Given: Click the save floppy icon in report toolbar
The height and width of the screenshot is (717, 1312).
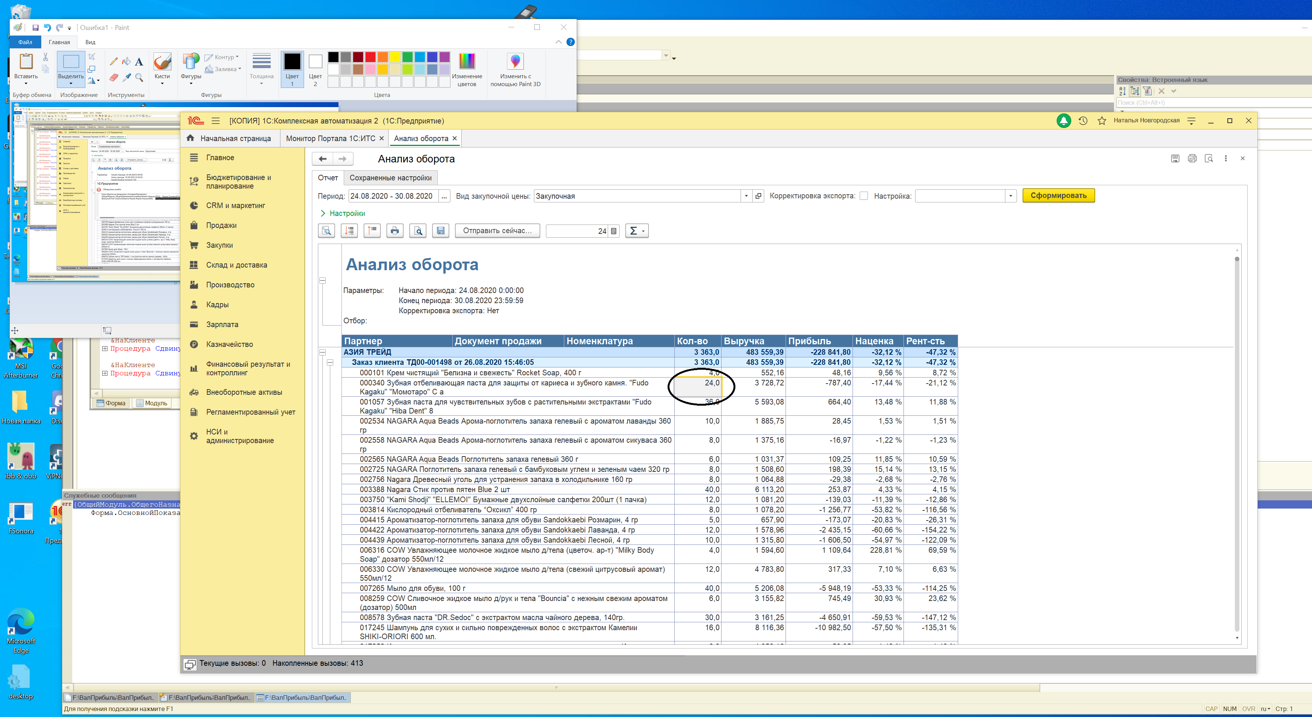Looking at the screenshot, I should [x=441, y=231].
